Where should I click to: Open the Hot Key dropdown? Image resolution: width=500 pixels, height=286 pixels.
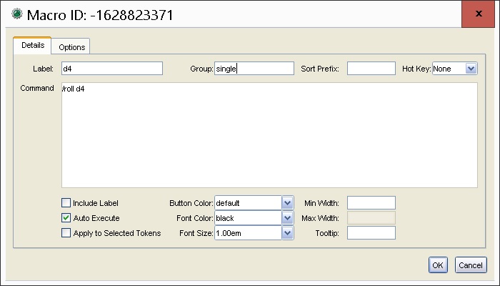click(x=471, y=69)
